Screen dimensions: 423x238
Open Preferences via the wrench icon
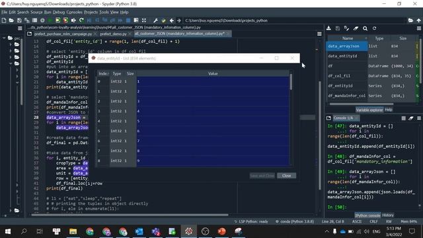[156, 20]
